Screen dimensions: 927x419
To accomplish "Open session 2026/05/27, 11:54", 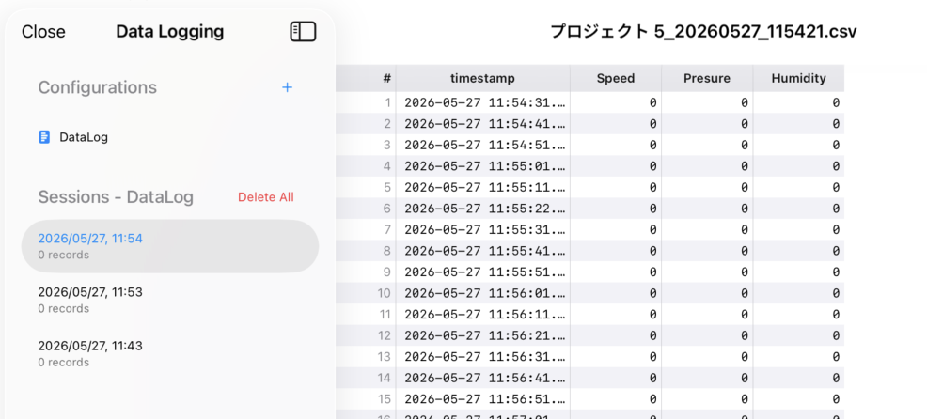I will 170,246.
